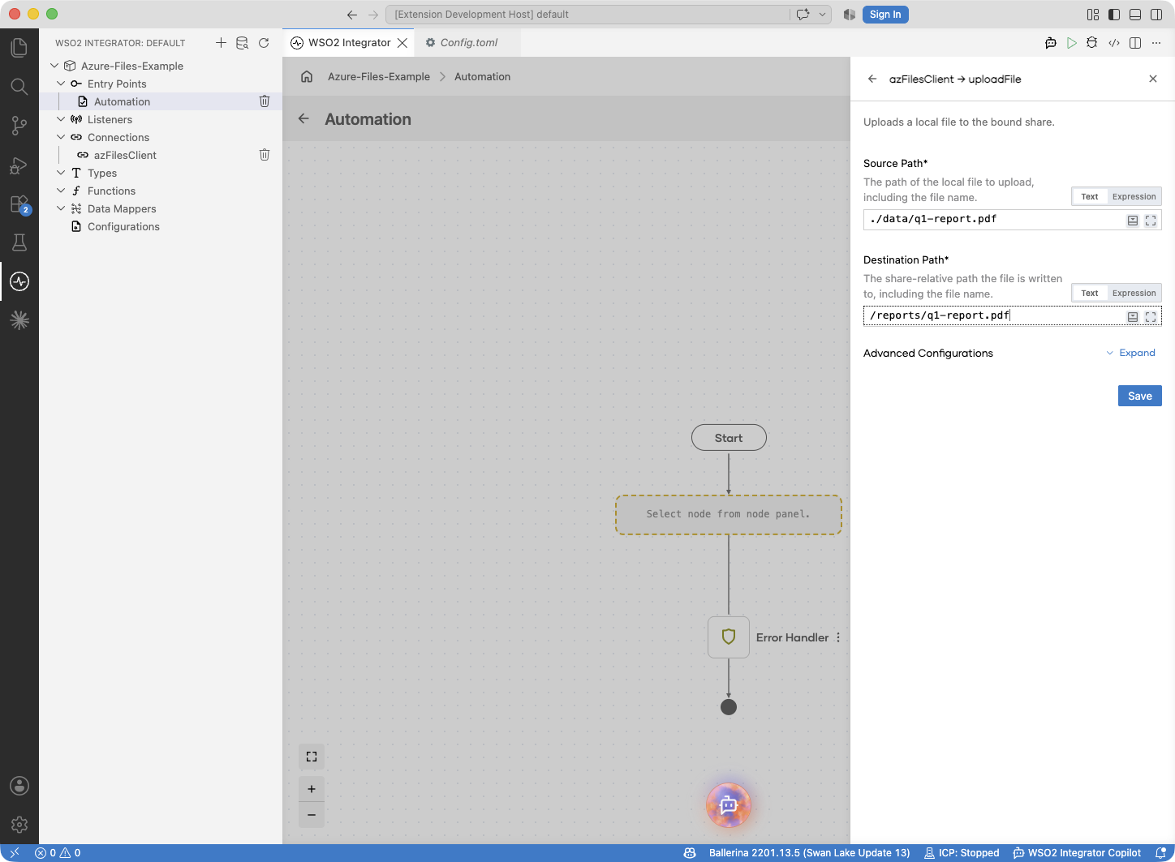This screenshot has height=862, width=1175.
Task: Go back from Automation diagram header
Action: point(303,118)
